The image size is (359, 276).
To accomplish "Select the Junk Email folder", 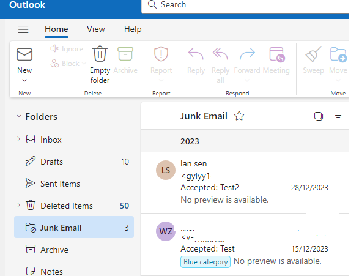I will (x=74, y=227).
